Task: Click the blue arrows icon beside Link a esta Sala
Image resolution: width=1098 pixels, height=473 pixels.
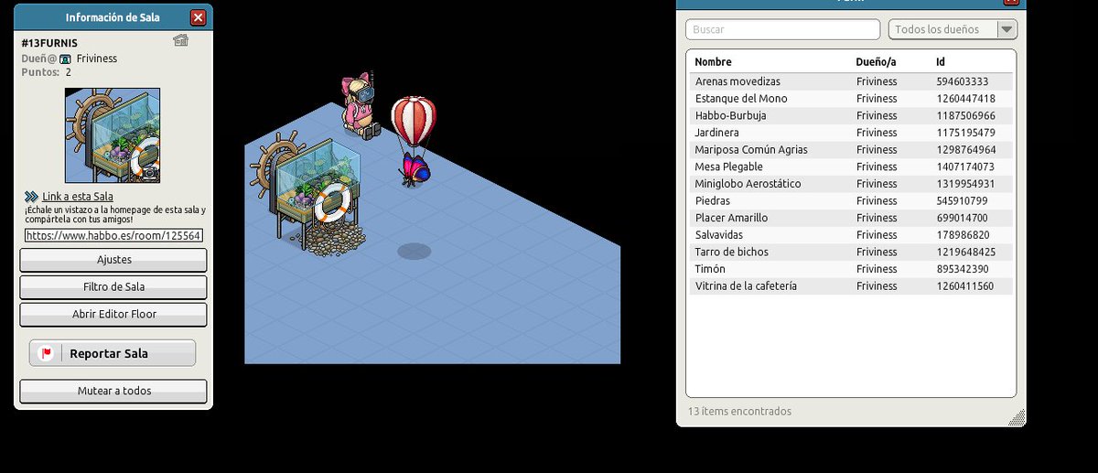Action: point(31,197)
